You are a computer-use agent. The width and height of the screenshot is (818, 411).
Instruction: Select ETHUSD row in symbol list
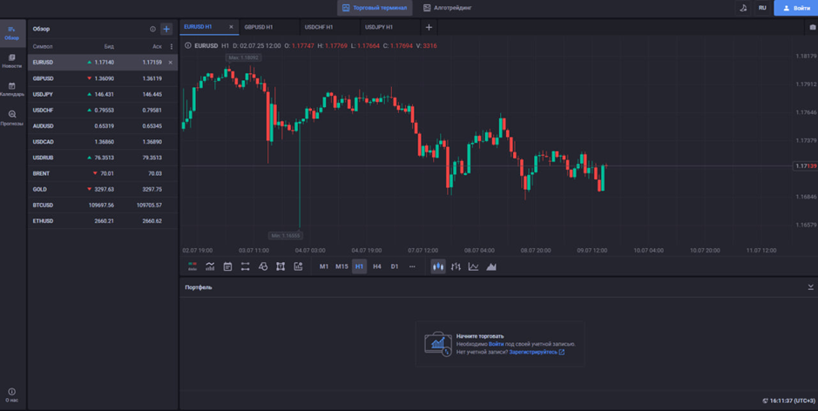coord(103,221)
